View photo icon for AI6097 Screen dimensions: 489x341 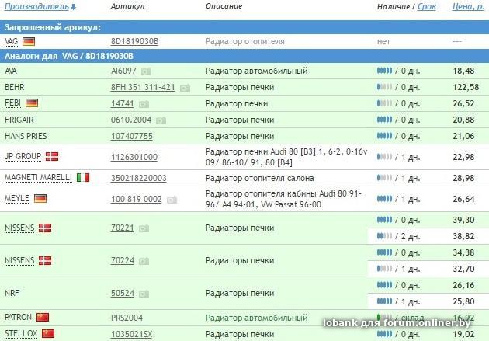coord(146,72)
